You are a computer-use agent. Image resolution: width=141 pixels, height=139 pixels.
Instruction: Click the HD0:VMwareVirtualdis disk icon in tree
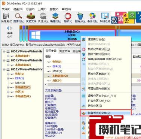click(x=8, y=51)
